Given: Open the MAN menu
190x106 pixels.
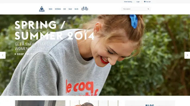Looking at the screenshot, I should [x=50, y=9].
